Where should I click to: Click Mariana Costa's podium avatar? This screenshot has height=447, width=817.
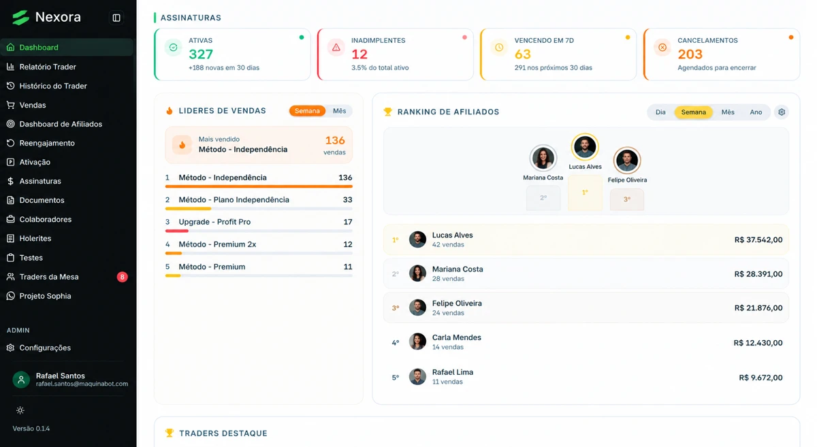(x=543, y=158)
